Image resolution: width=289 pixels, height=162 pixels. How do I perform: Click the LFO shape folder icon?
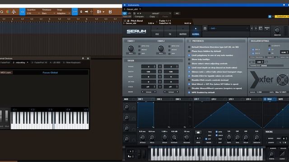[x=198, y=132]
